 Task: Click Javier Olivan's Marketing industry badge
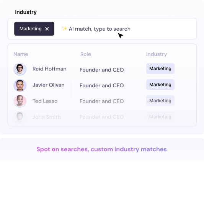[x=160, y=85]
